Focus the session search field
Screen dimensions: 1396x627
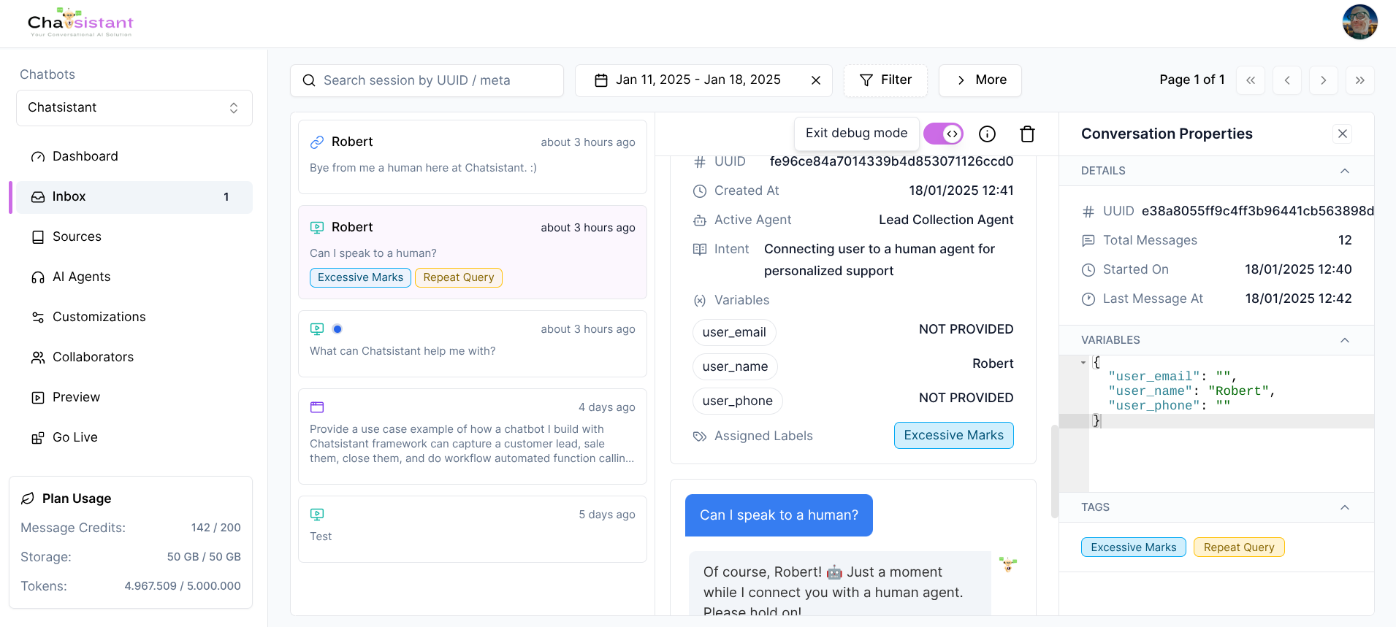click(427, 80)
